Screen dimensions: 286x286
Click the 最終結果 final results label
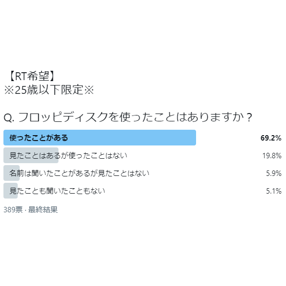click(x=43, y=209)
